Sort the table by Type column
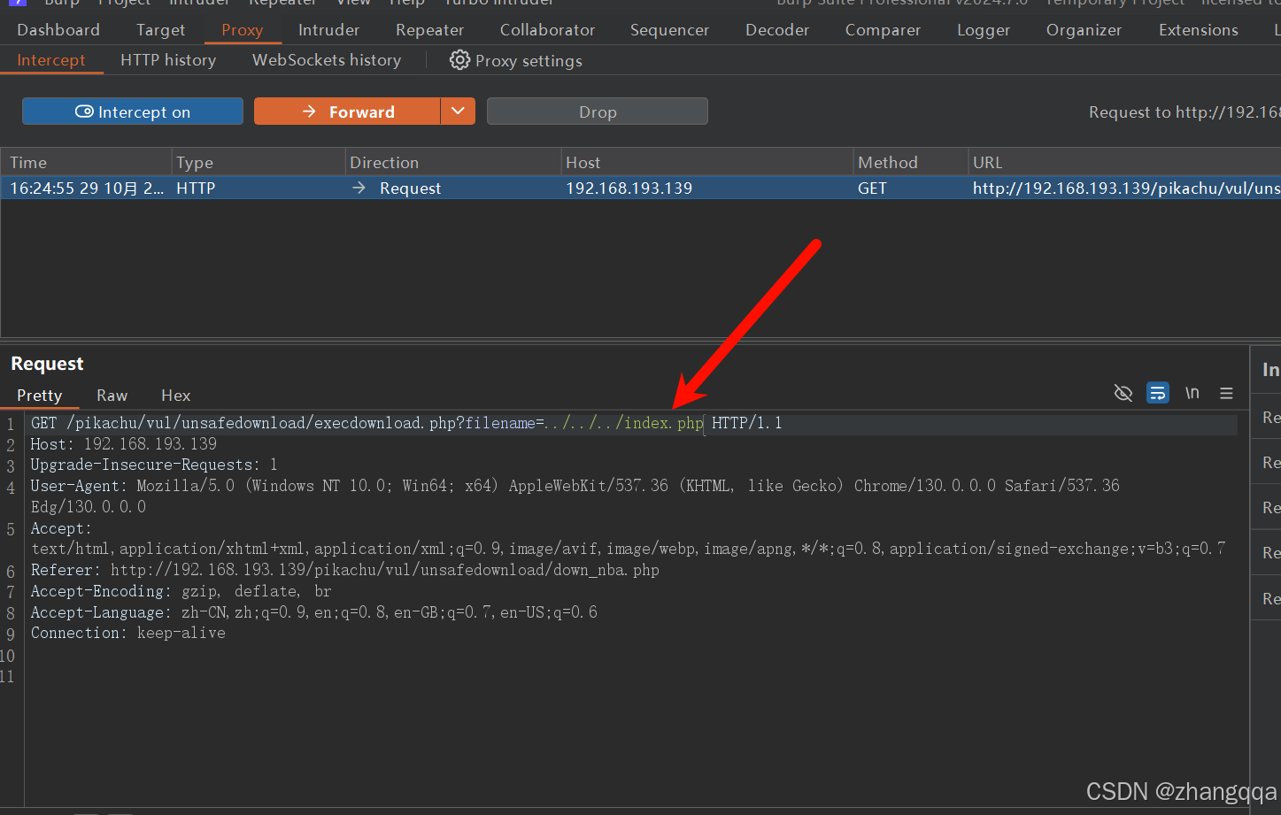 click(x=259, y=163)
